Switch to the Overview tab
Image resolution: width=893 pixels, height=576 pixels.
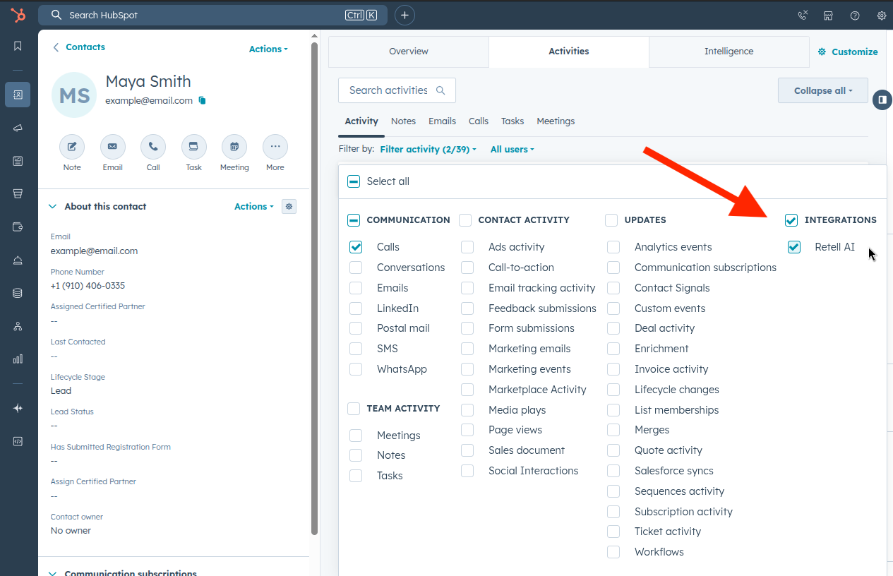pos(409,52)
